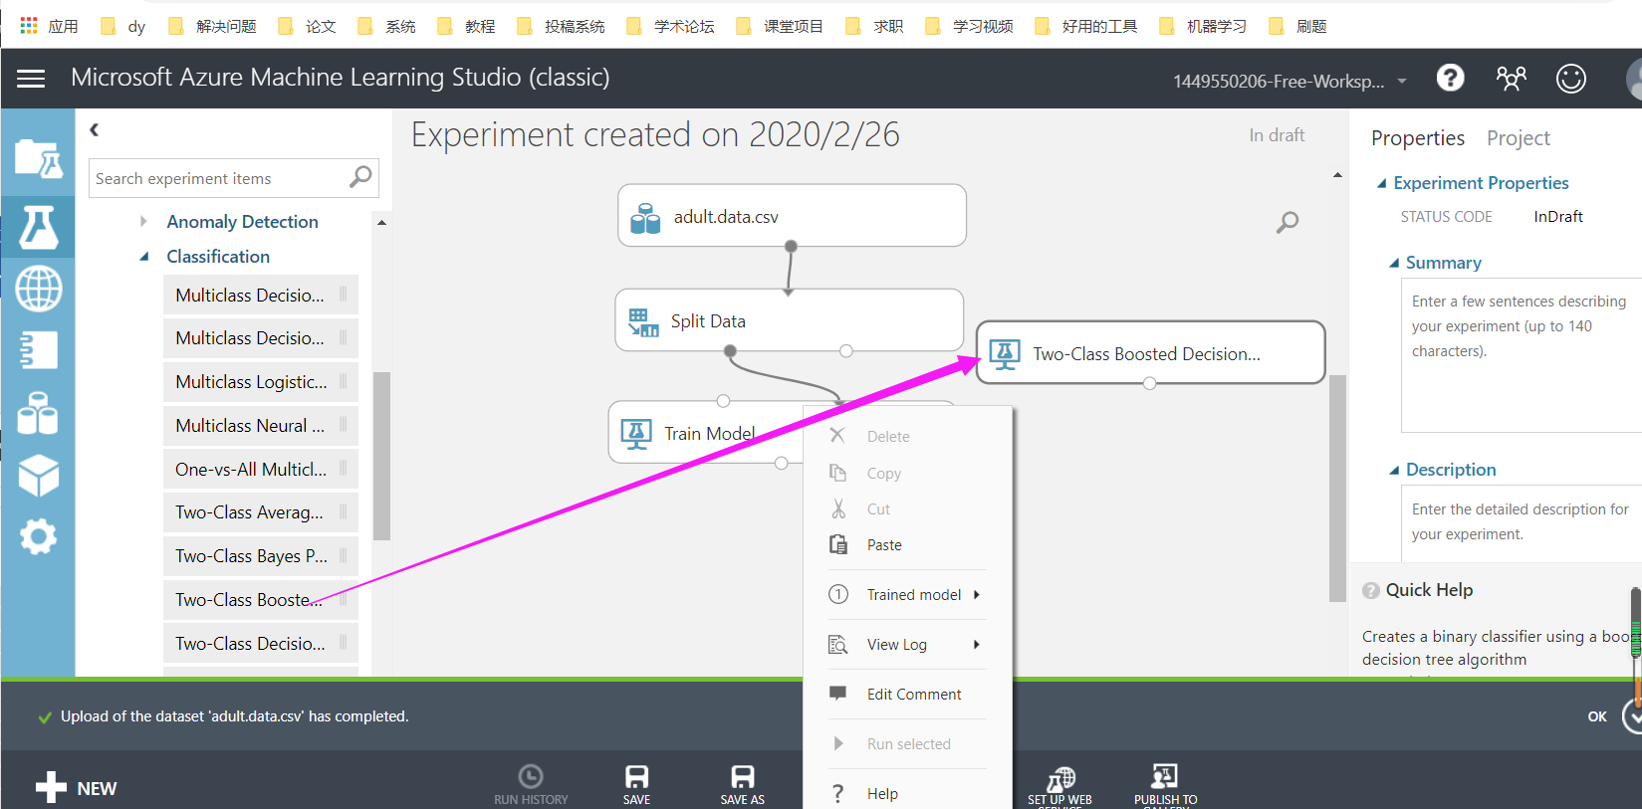Click the feedback smiley face icon
The height and width of the screenshot is (809, 1642).
coord(1571,78)
